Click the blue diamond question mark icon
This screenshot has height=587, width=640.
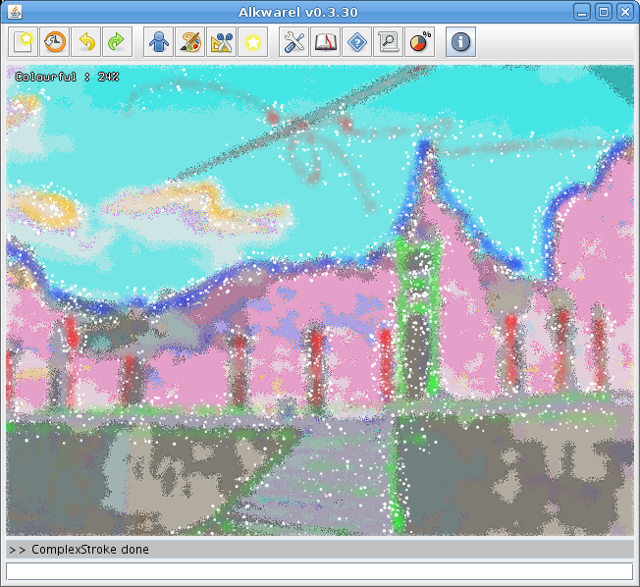(x=357, y=42)
